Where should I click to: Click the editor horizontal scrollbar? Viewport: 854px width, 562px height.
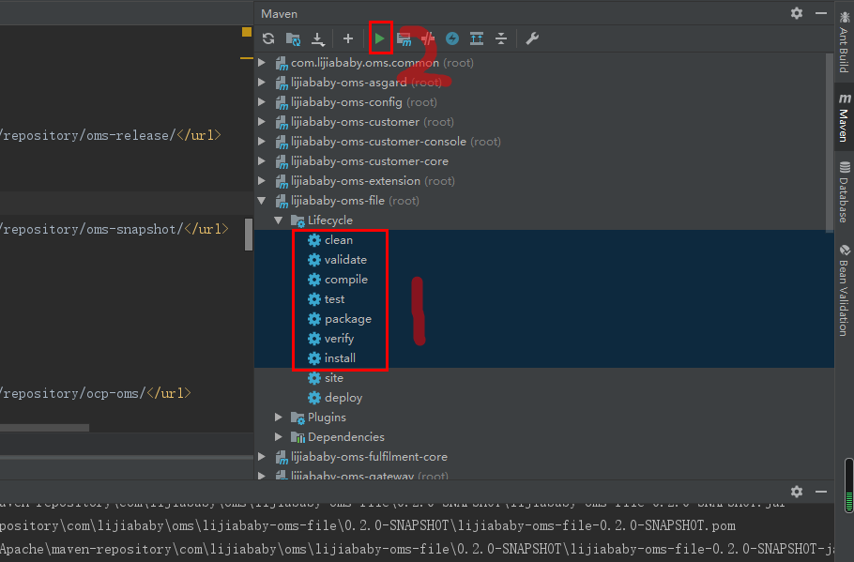point(44,428)
